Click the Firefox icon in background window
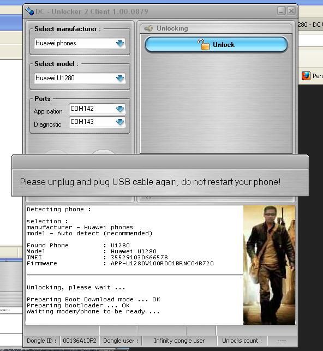Viewport: 323px width, 351px height. [306, 76]
